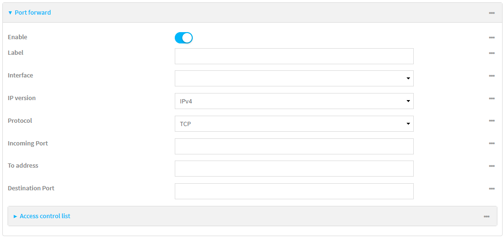Open the ellipsis menu for Label row
This screenshot has width=504, height=238.
tap(492, 53)
